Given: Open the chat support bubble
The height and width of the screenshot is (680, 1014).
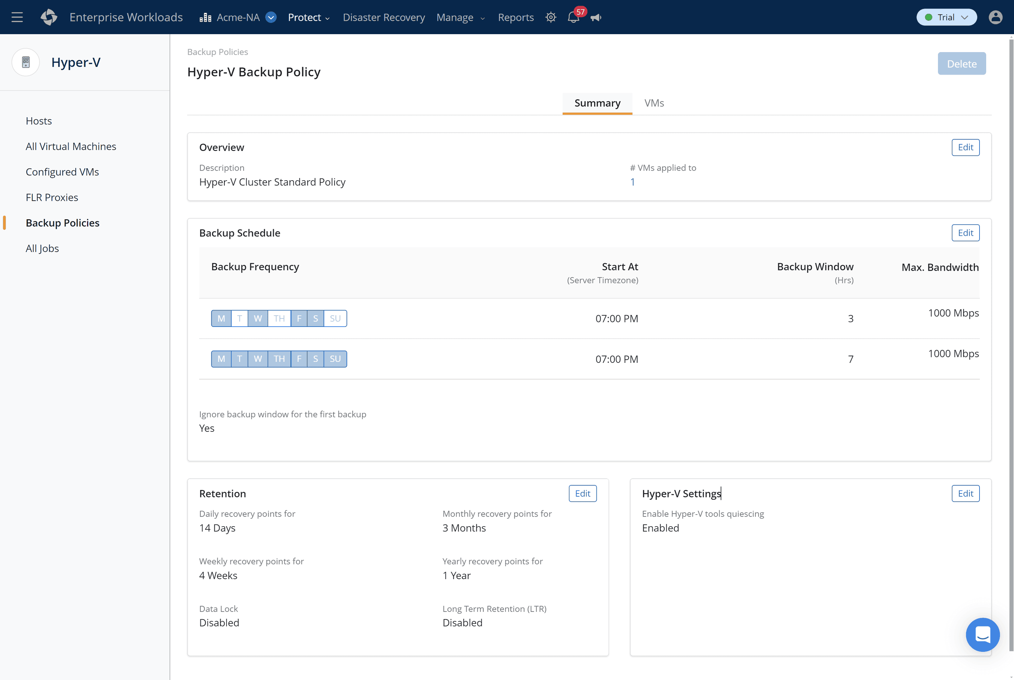Looking at the screenshot, I should tap(982, 635).
